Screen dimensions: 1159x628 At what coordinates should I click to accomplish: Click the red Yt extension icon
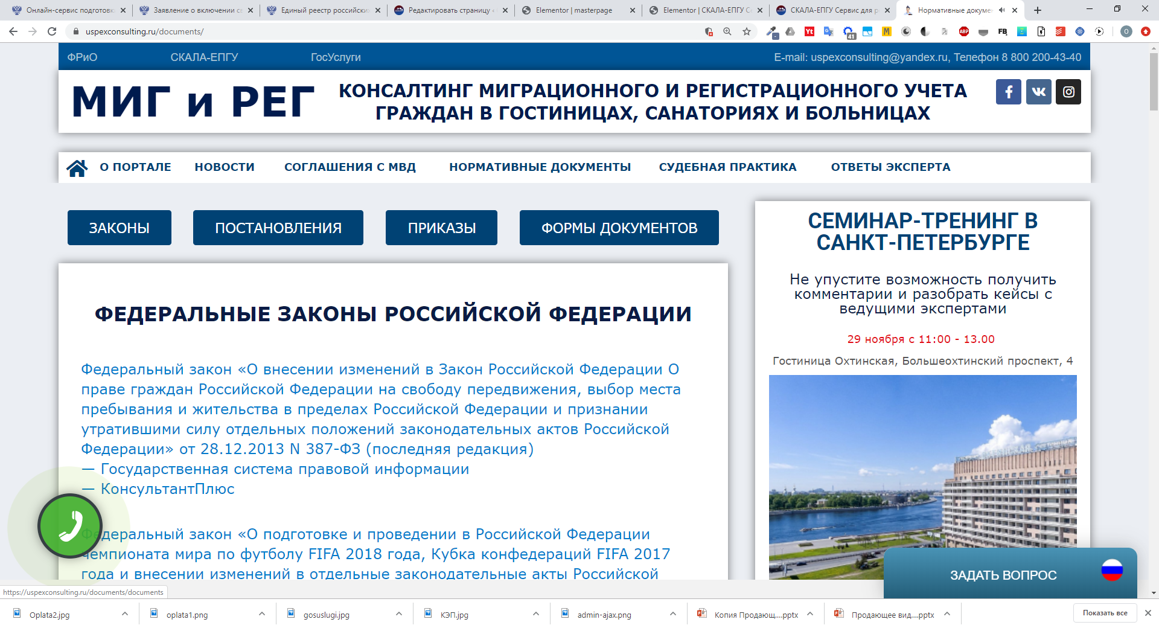pyautogui.click(x=809, y=31)
